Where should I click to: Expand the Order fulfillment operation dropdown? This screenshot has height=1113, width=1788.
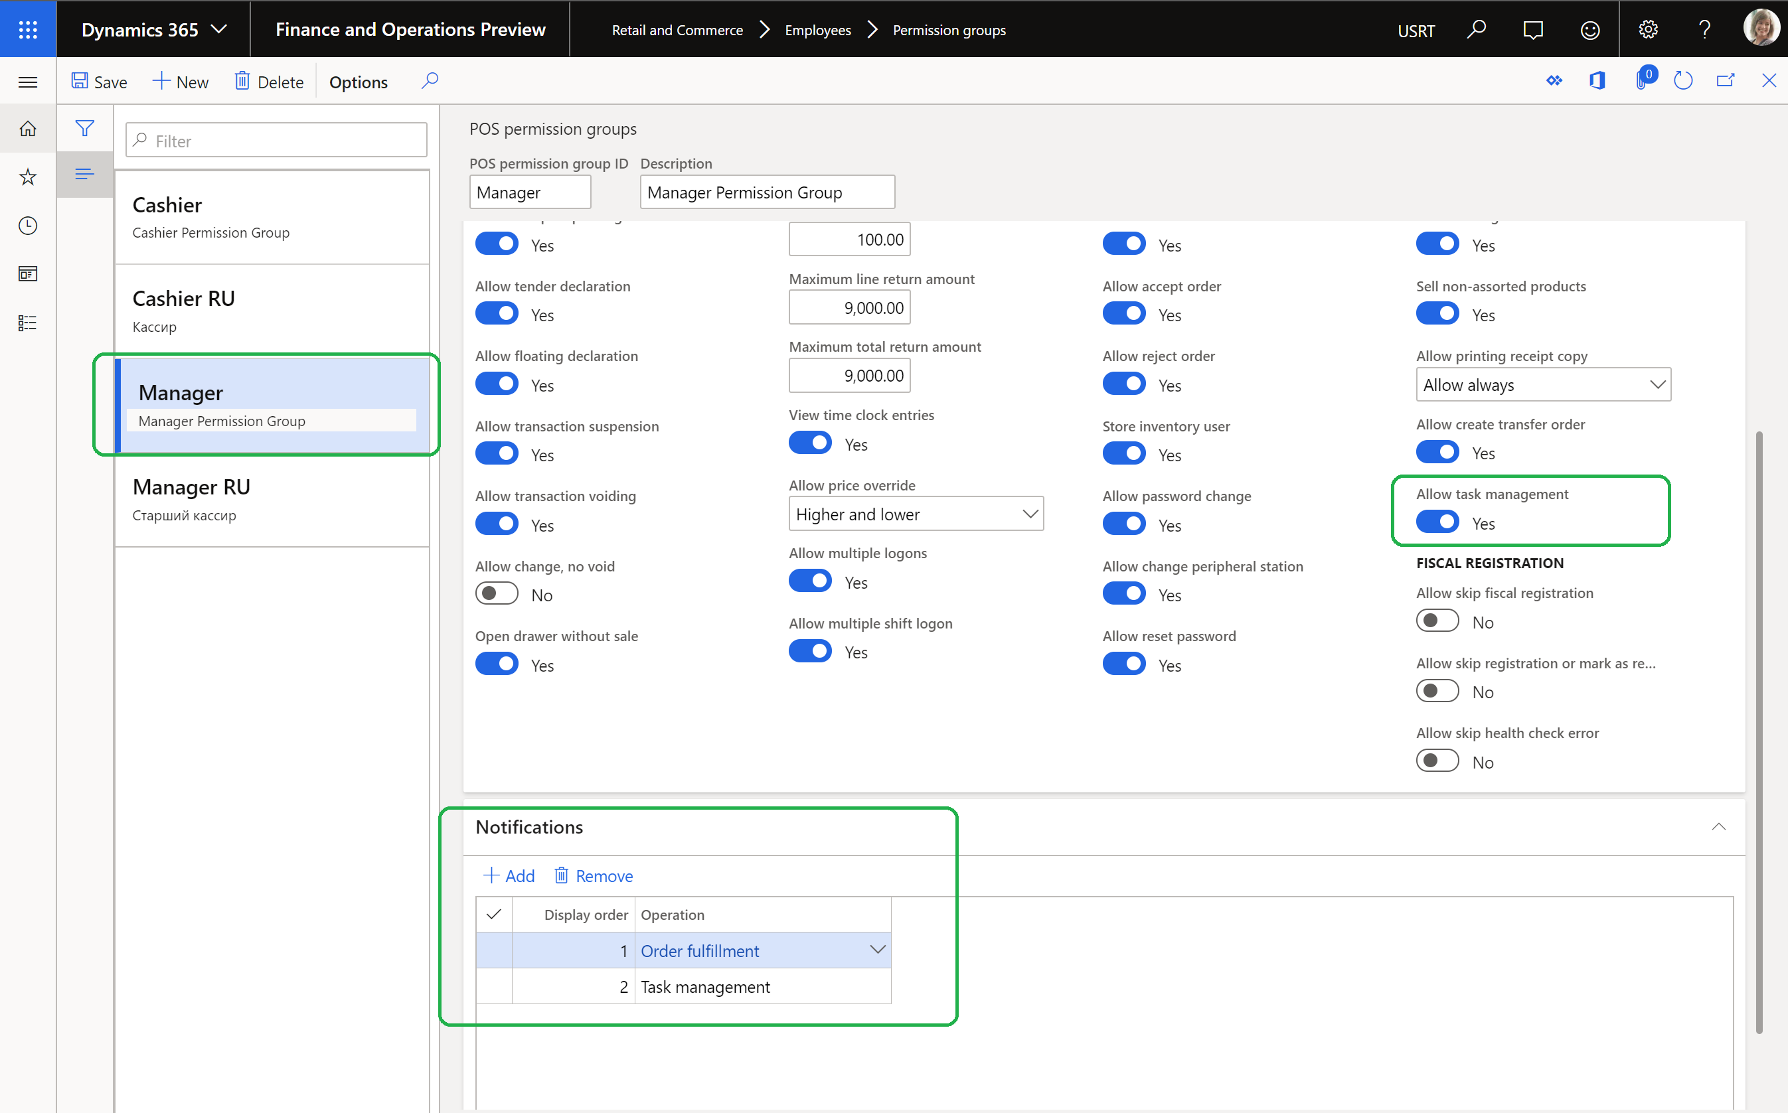pyautogui.click(x=878, y=950)
